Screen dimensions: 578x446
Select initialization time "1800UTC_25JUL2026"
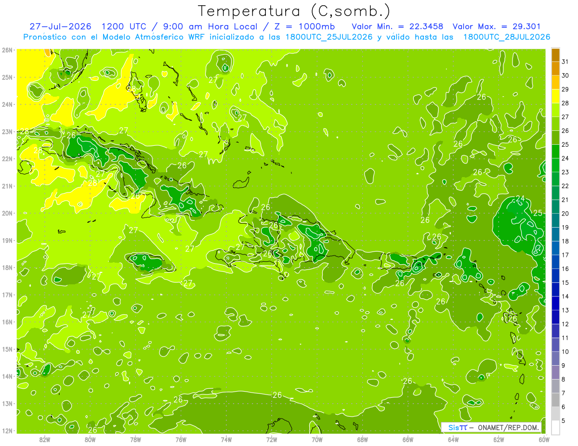[329, 37]
